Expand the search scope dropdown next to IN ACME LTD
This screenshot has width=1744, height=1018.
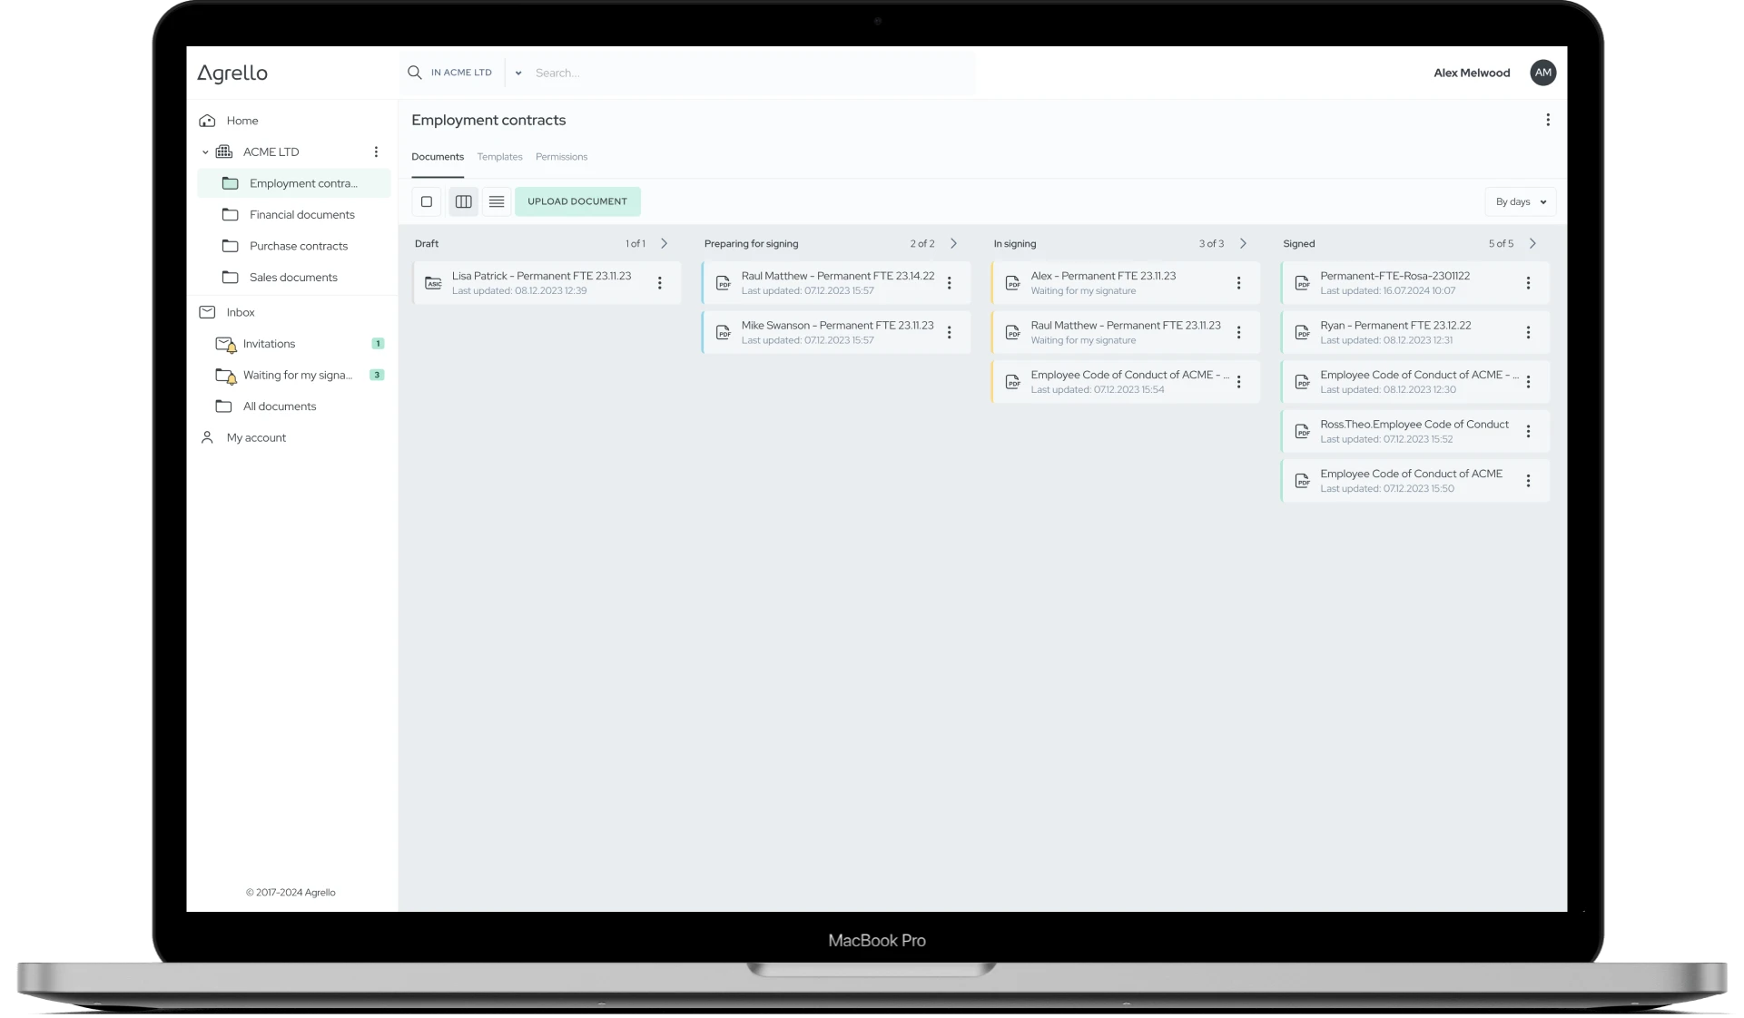(517, 73)
